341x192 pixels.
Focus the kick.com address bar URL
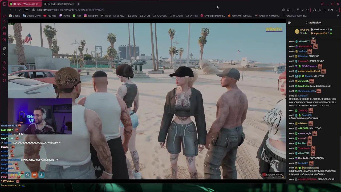coord(71,10)
